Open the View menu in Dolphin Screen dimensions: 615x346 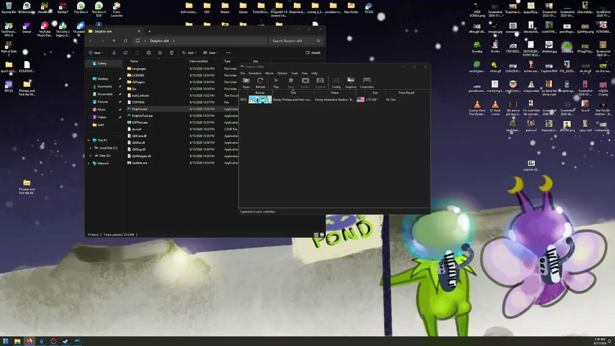point(305,74)
